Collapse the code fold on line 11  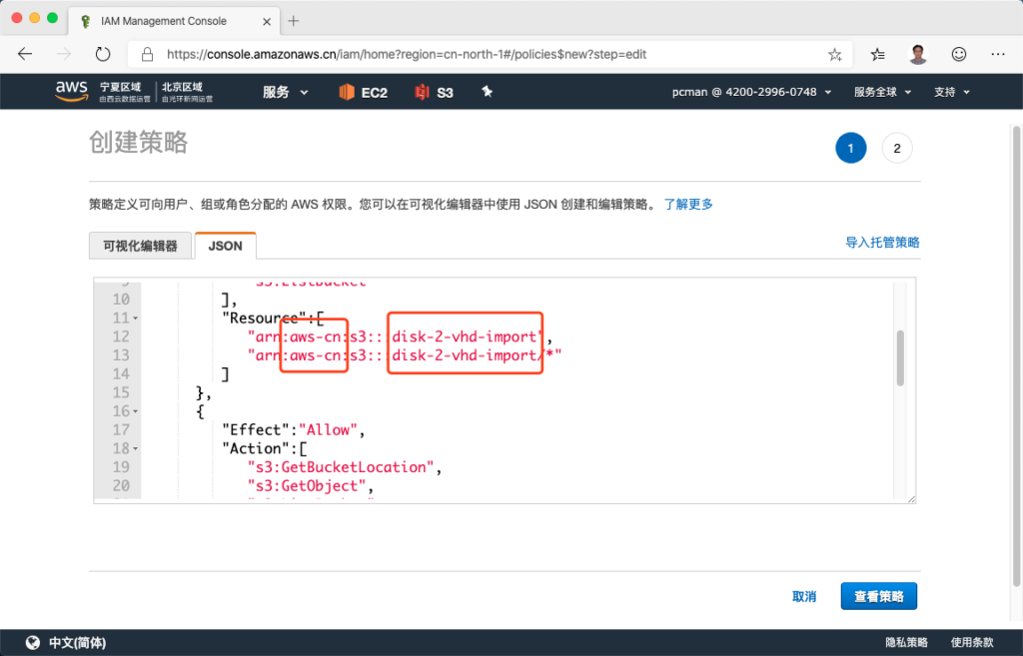(x=136, y=319)
